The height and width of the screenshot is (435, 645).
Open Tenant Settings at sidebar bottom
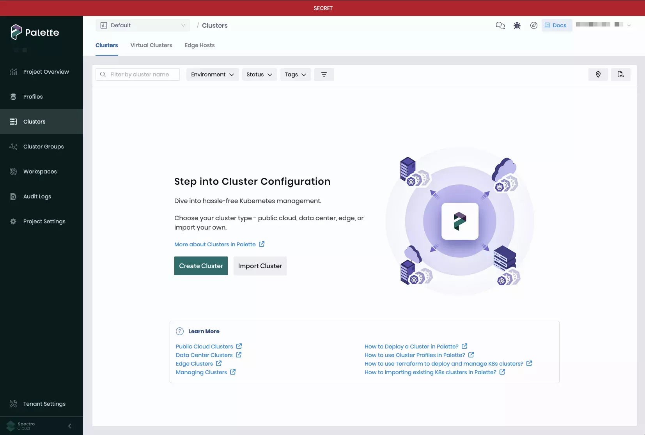(x=14, y=404)
